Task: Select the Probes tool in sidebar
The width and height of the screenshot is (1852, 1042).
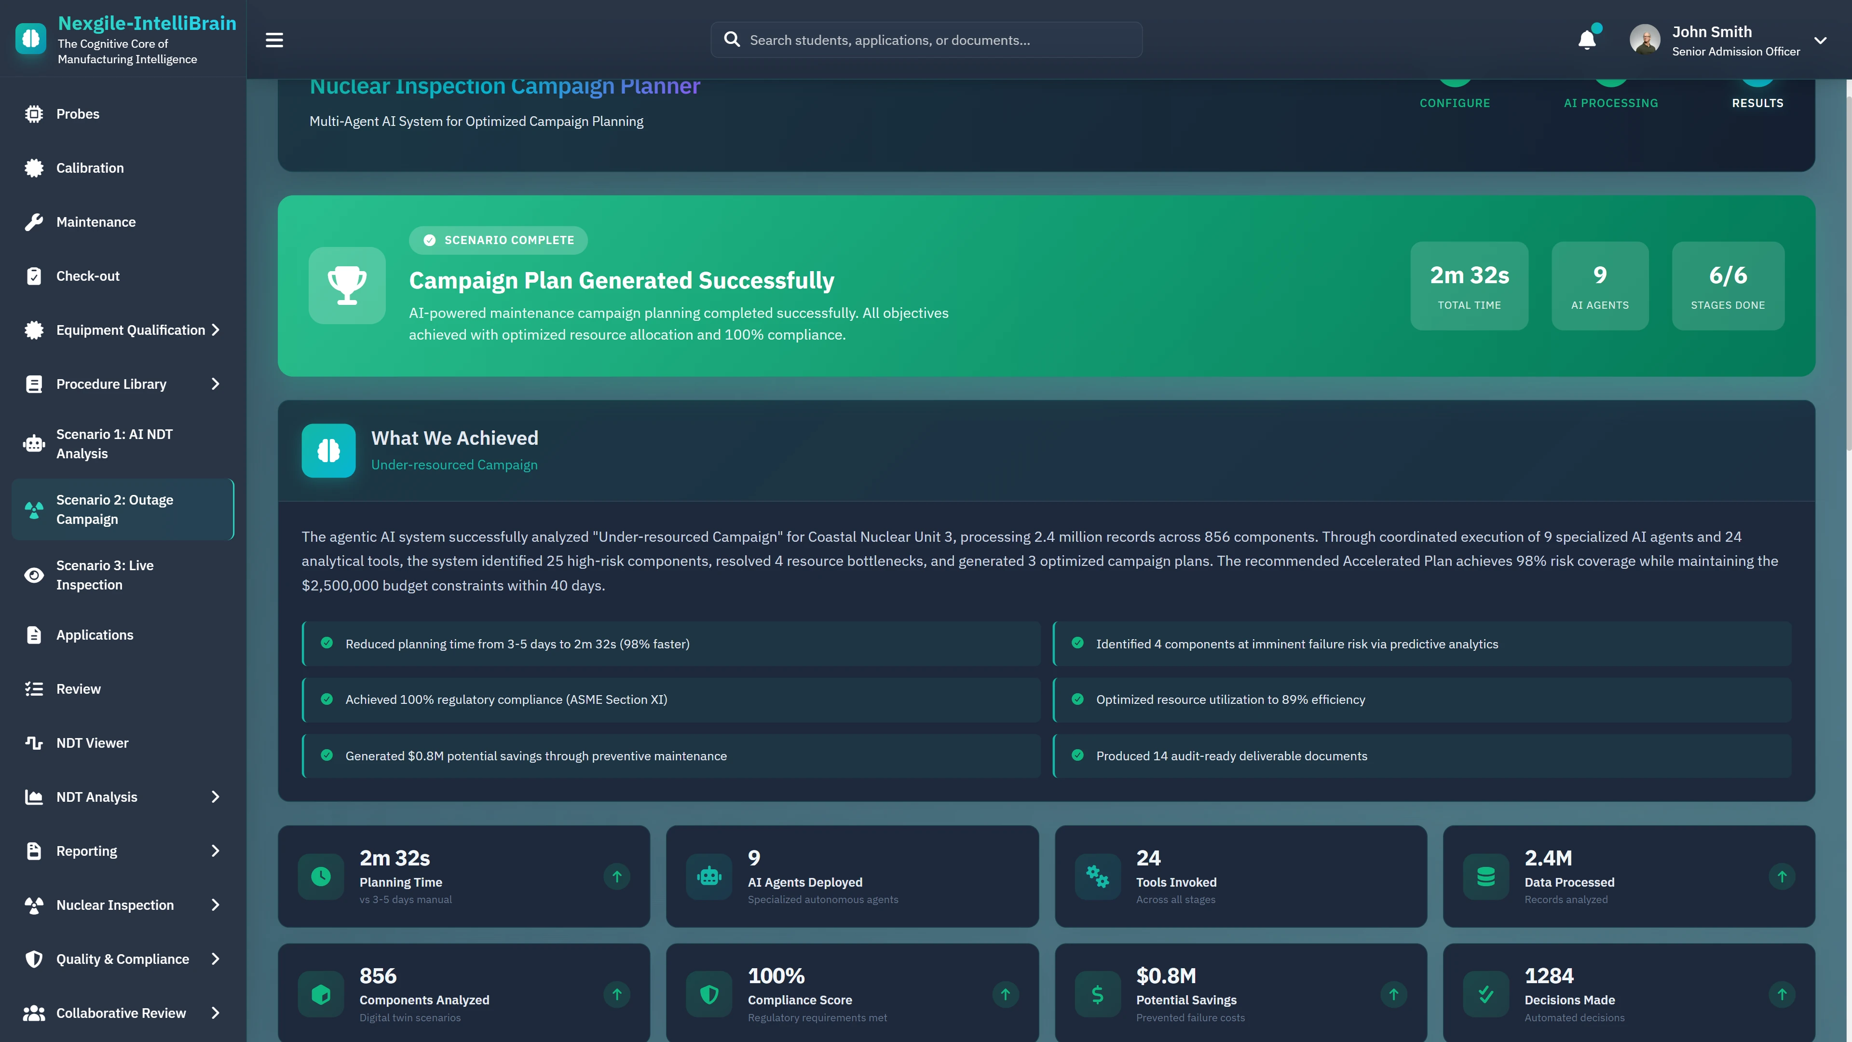Action: [x=78, y=114]
